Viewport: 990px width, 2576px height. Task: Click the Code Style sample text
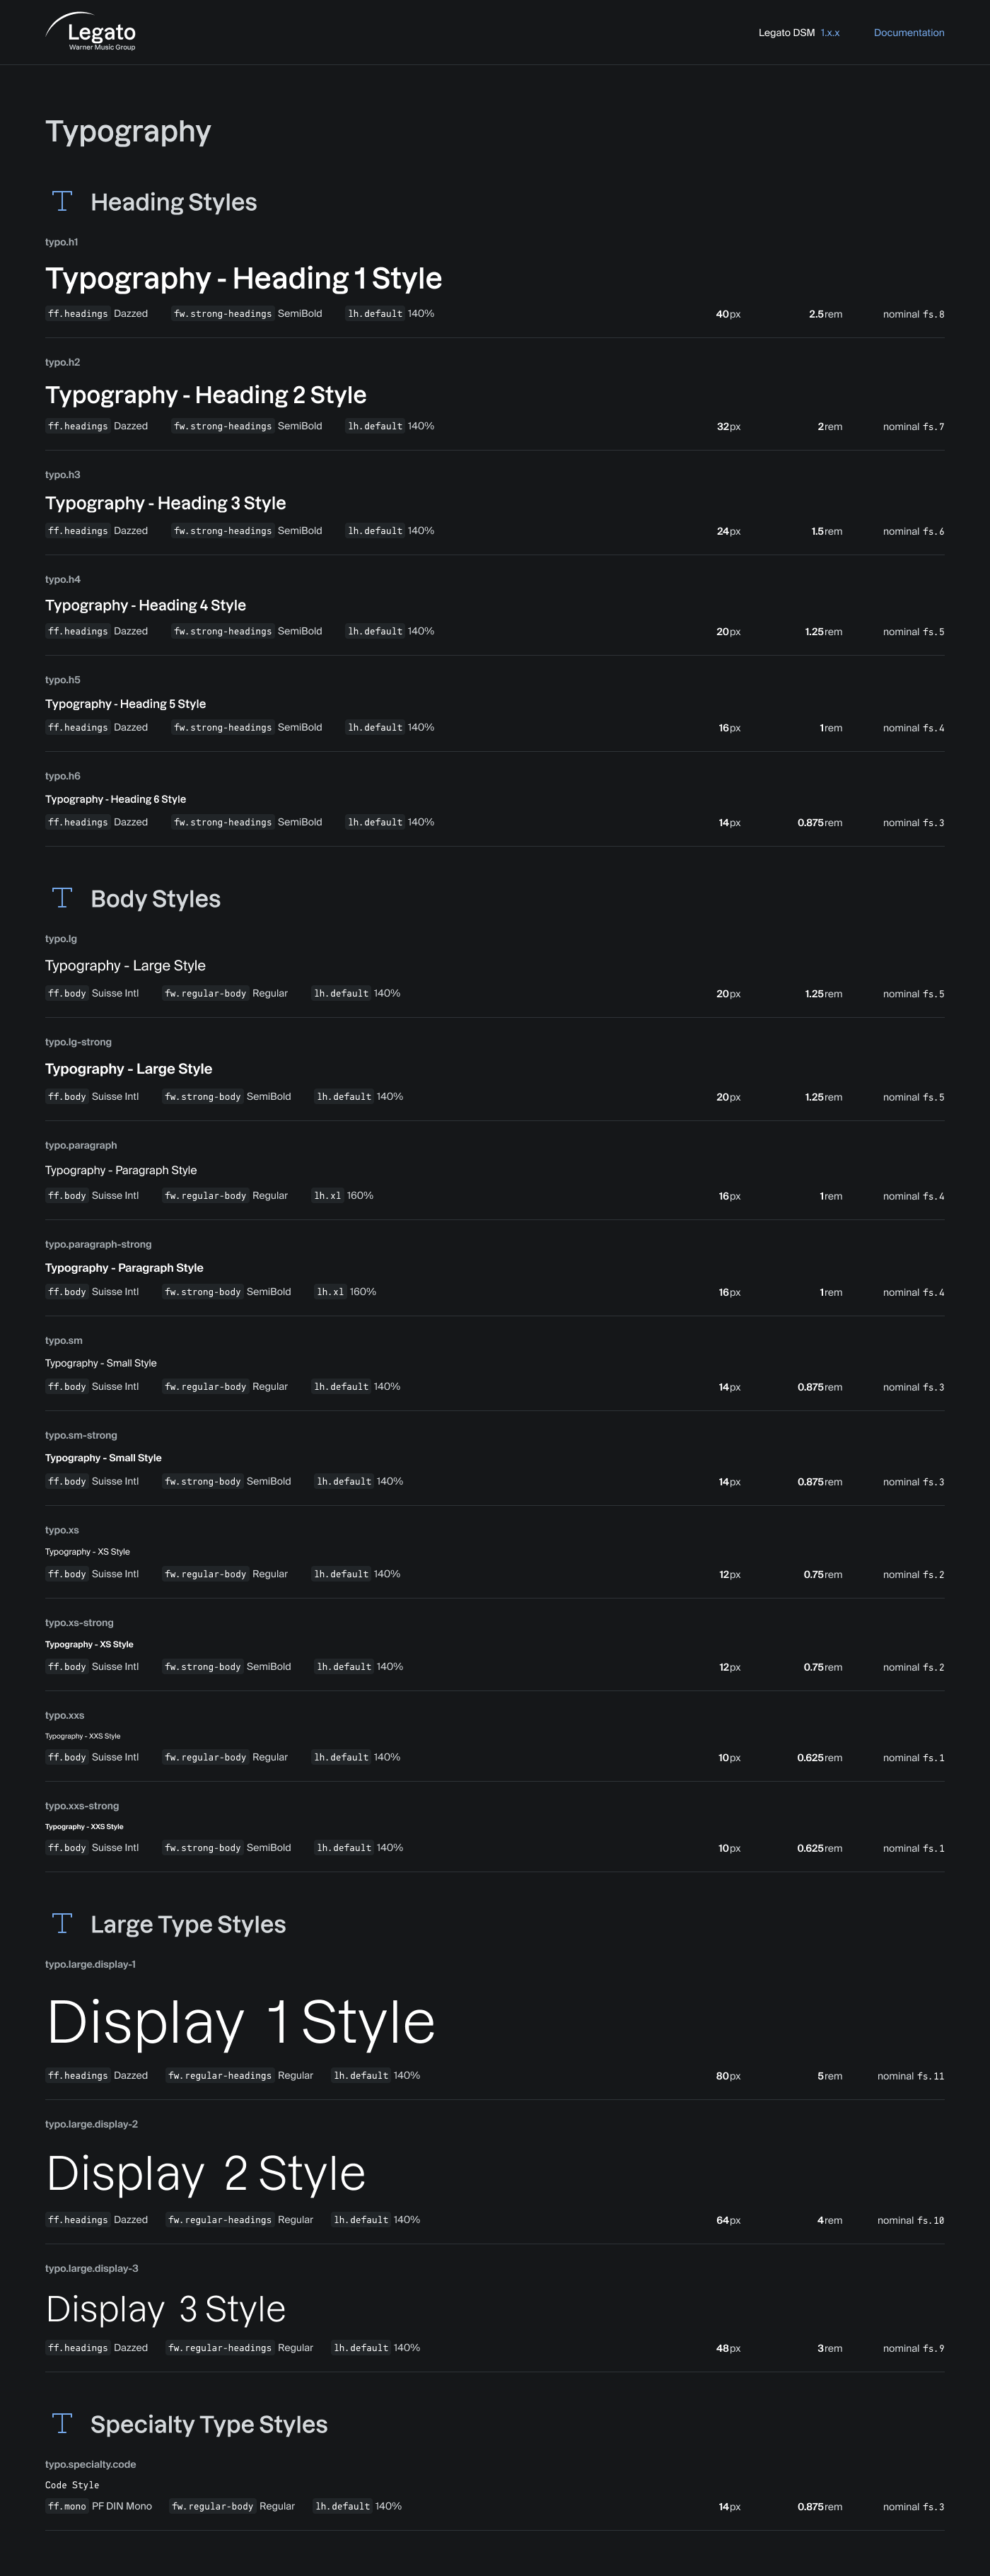[72, 2485]
